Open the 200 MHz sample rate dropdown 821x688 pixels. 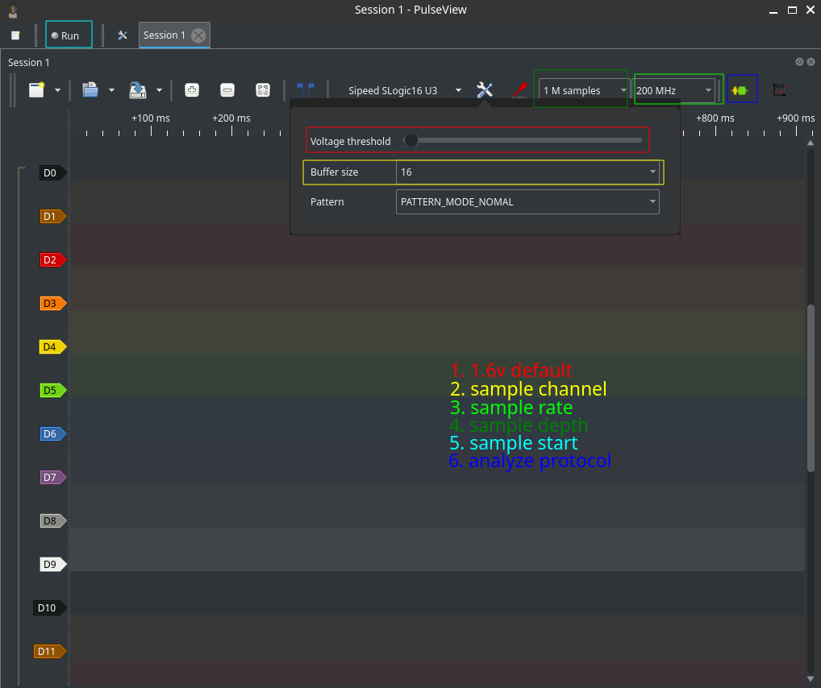pyautogui.click(x=674, y=90)
